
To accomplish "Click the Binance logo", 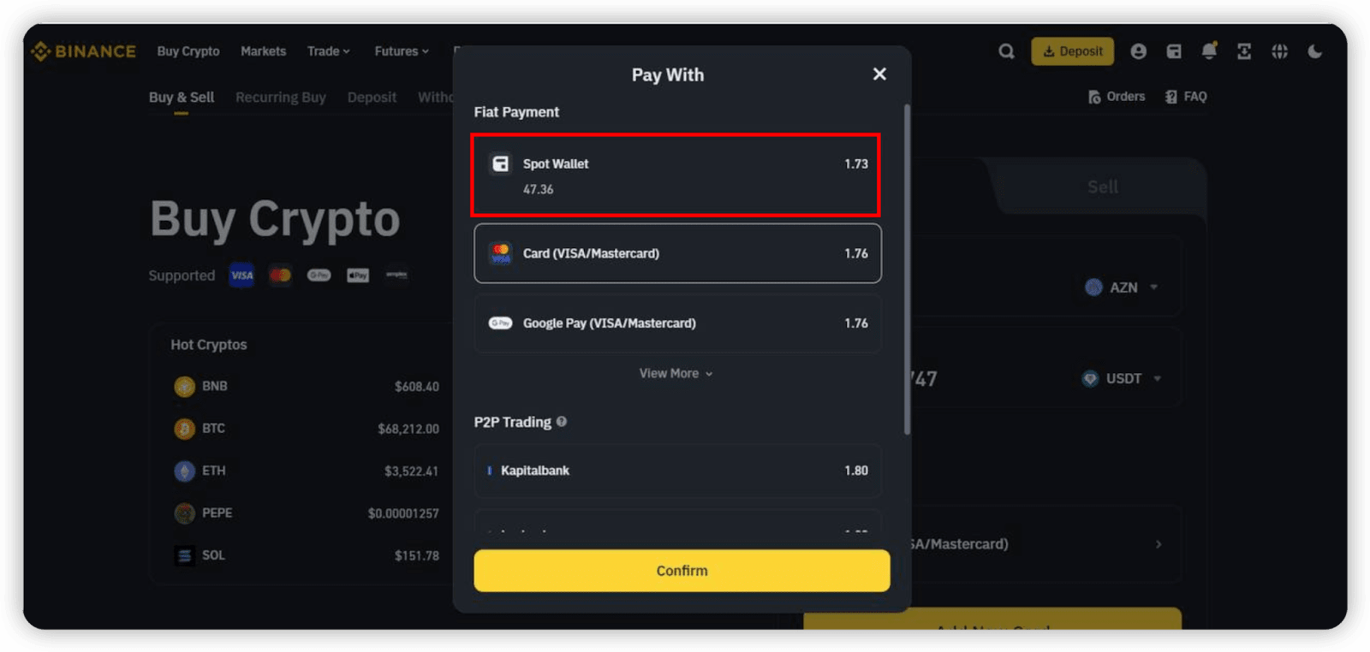I will point(83,51).
